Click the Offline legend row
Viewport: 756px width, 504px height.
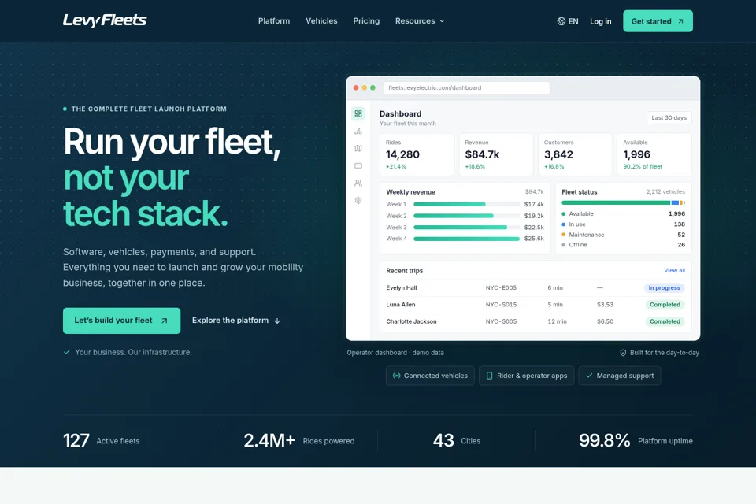point(623,245)
